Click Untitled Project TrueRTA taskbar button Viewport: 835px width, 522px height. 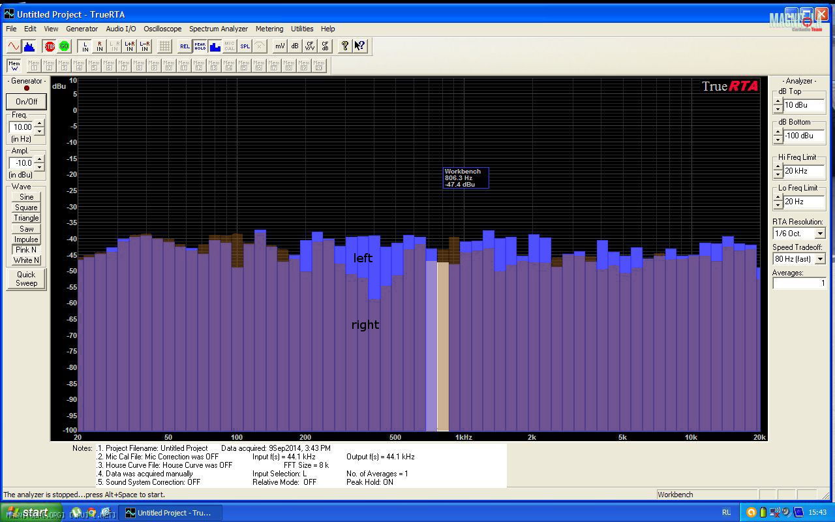(170, 513)
